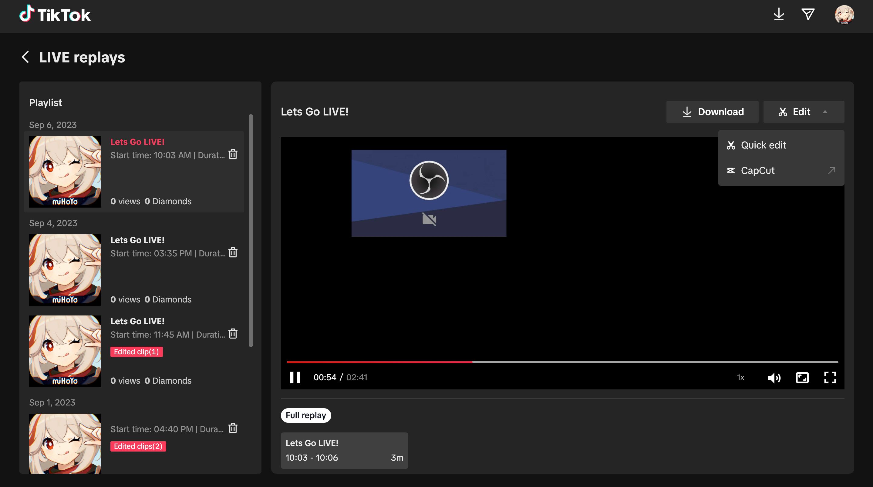
Task: Delete the 04:40 PM replay
Action: [x=233, y=429]
